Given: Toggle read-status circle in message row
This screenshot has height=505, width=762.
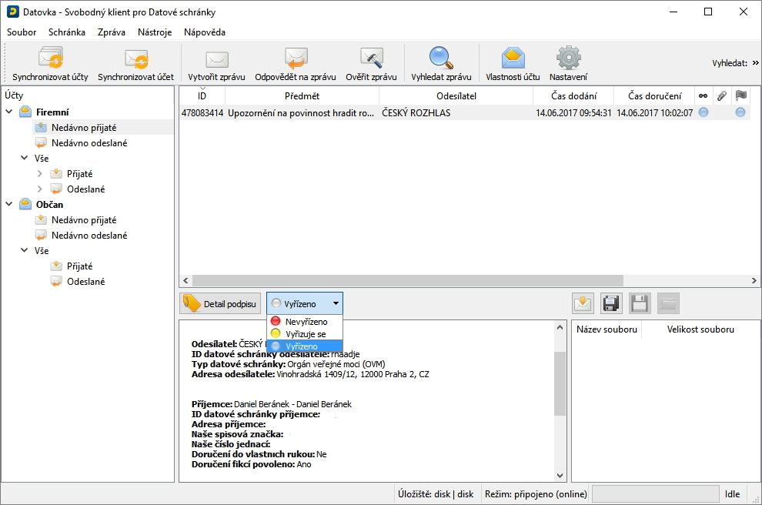Looking at the screenshot, I should coord(704,112).
